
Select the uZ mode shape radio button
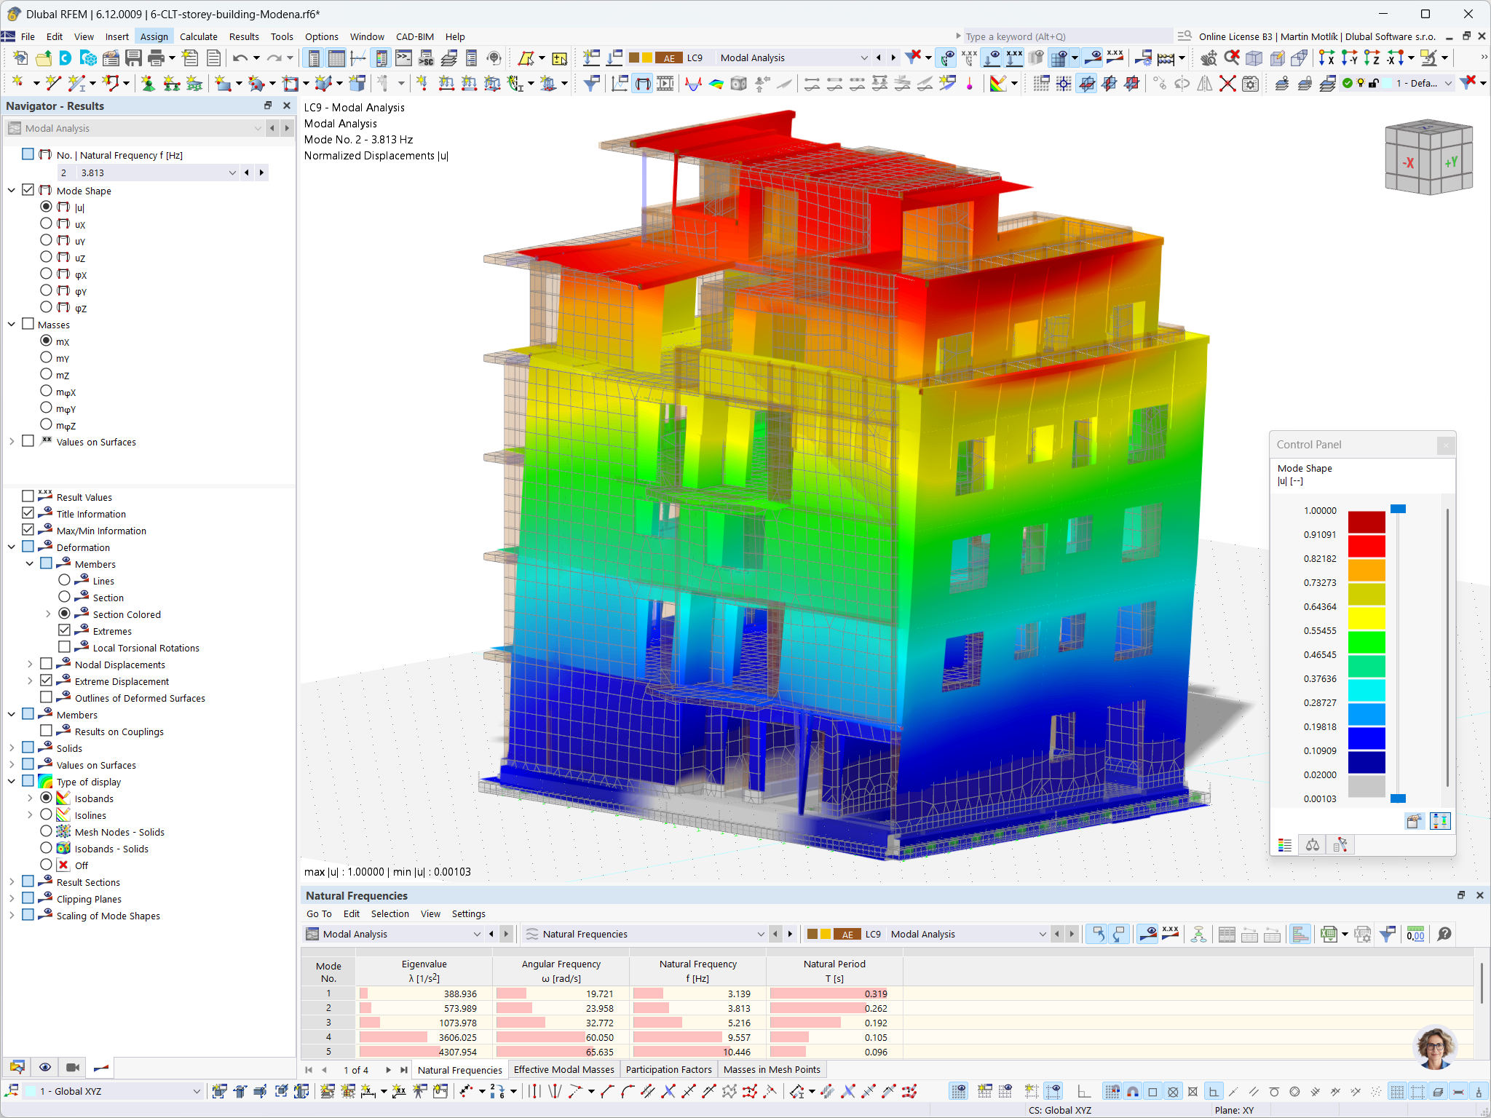(x=47, y=257)
